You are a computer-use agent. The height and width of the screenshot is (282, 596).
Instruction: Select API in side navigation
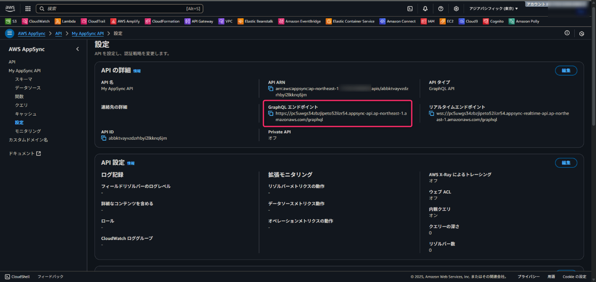click(12, 62)
